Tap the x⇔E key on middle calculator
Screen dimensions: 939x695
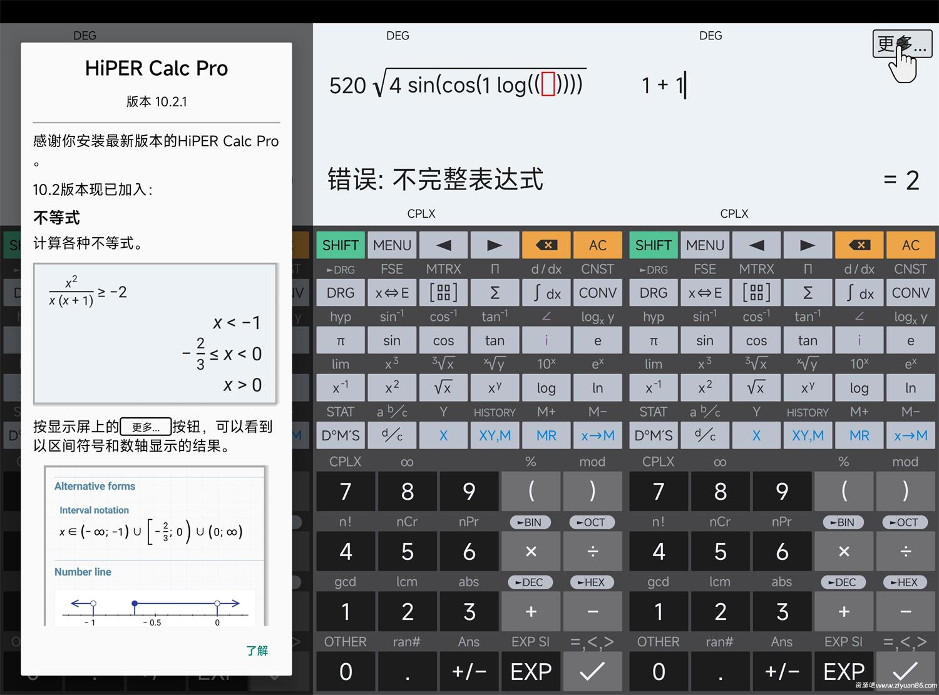pyautogui.click(x=392, y=293)
